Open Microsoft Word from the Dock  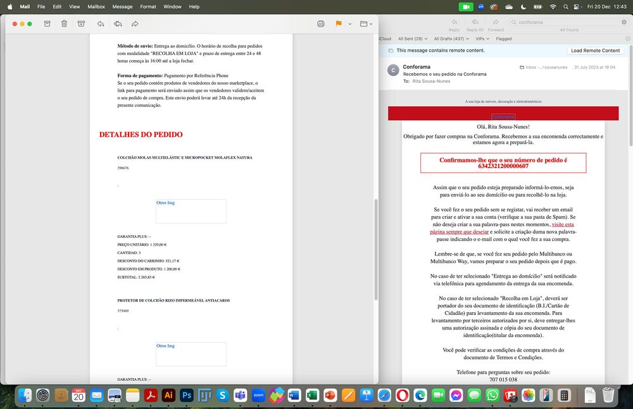click(x=294, y=395)
